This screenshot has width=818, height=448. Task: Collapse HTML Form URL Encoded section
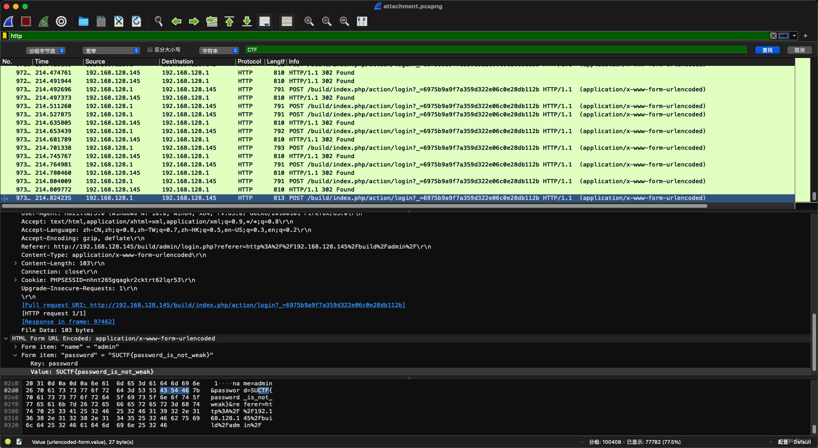click(6, 339)
